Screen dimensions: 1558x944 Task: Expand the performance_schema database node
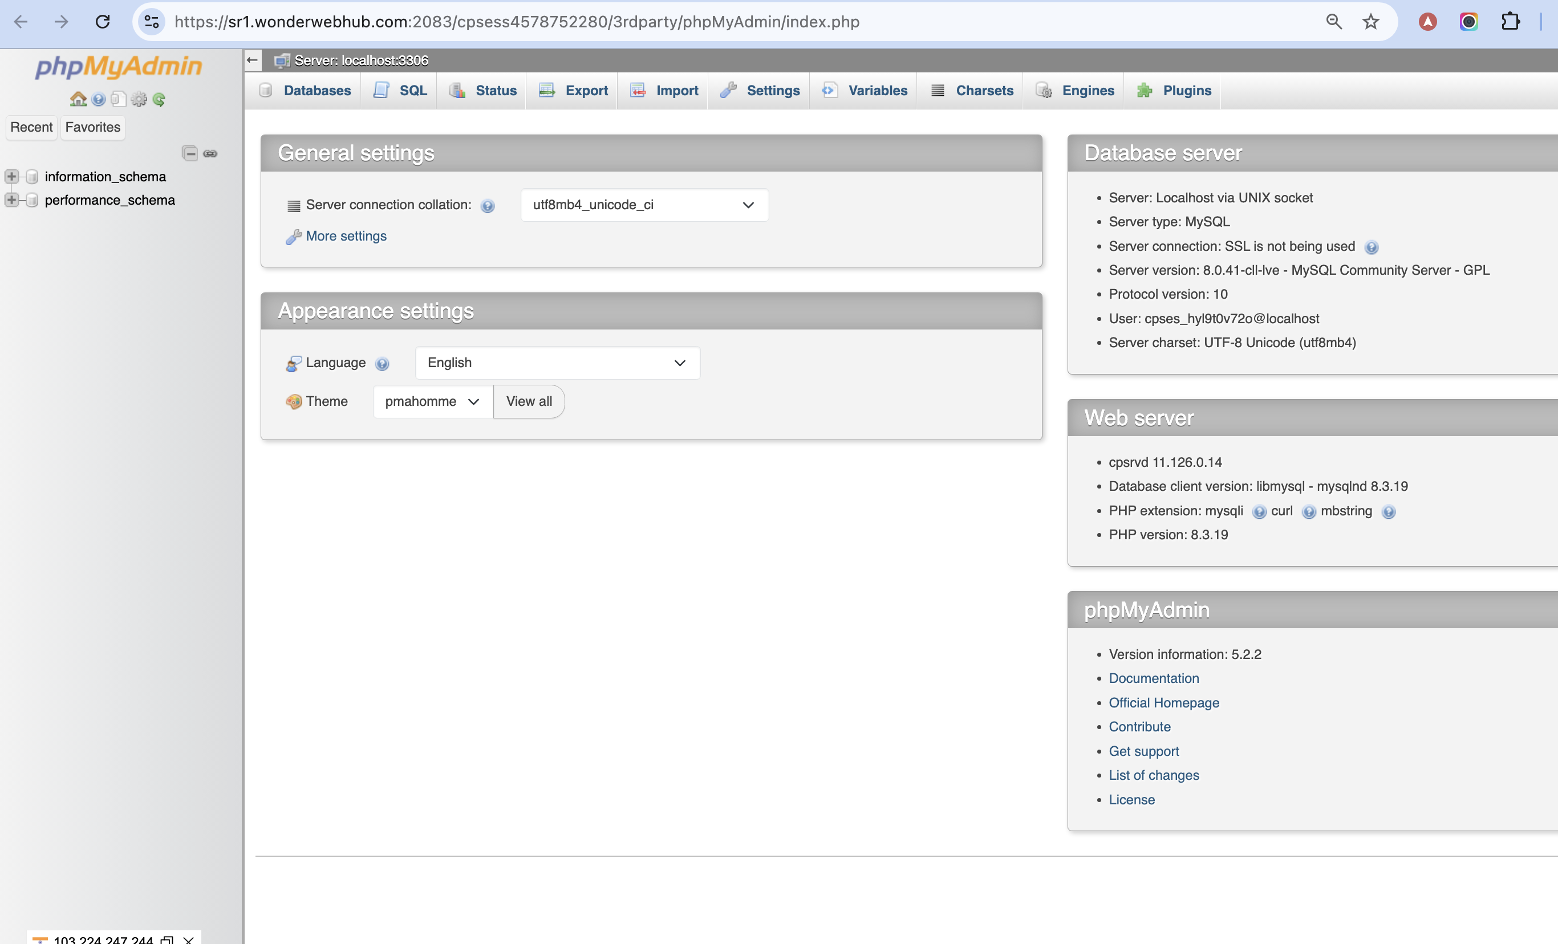coord(11,200)
